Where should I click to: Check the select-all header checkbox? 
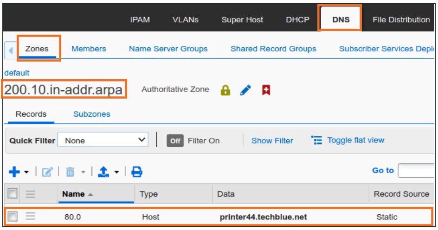pos(13,194)
